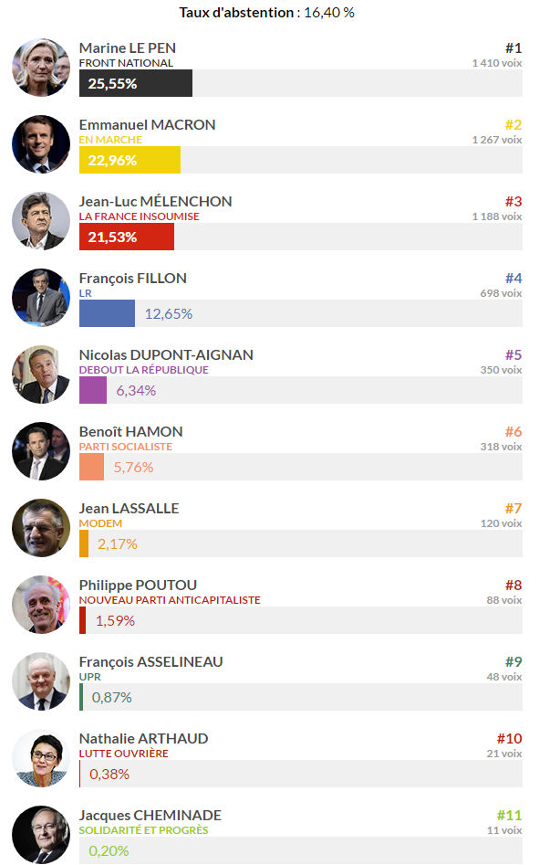539x865 pixels.
Task: Click Jean Lassalle's portrait photo
Action: click(41, 527)
